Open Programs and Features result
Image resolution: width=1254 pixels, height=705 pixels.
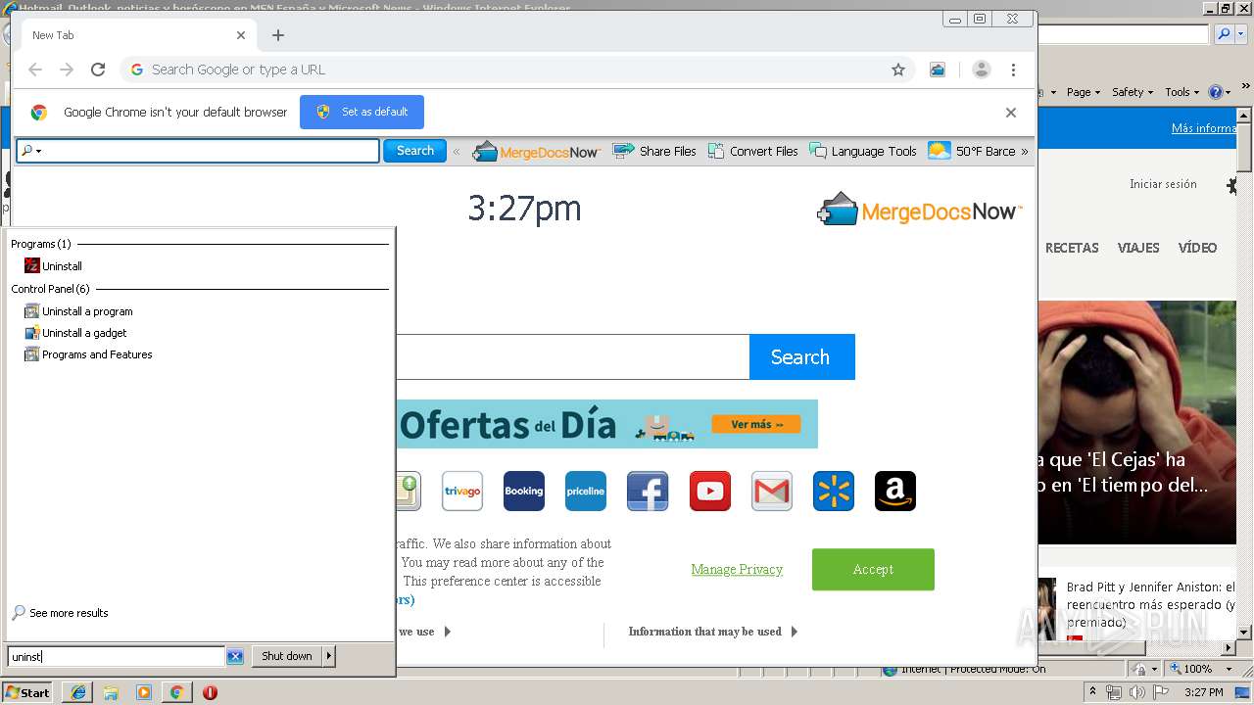click(x=88, y=354)
